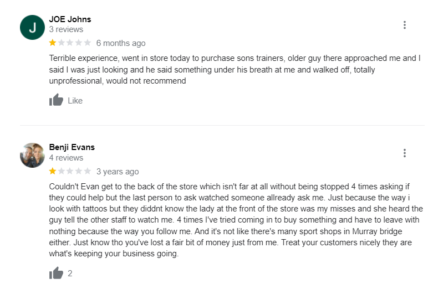Screen dimensions: 428x284
Task: Click the last grey star in JOE Johns' rating
Action: tap(87, 43)
